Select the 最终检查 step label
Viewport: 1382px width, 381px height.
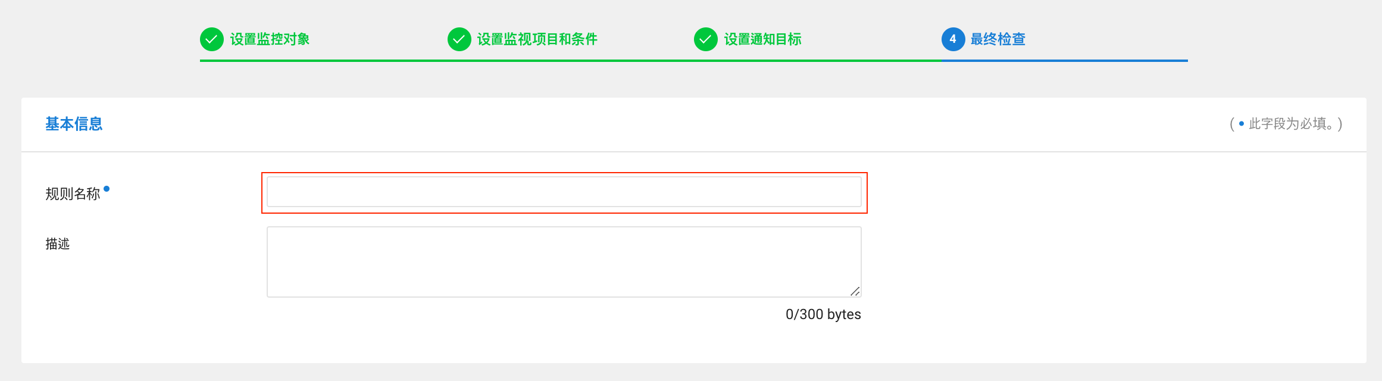pos(998,39)
